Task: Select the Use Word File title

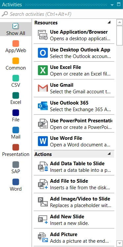Action: coord(66,138)
